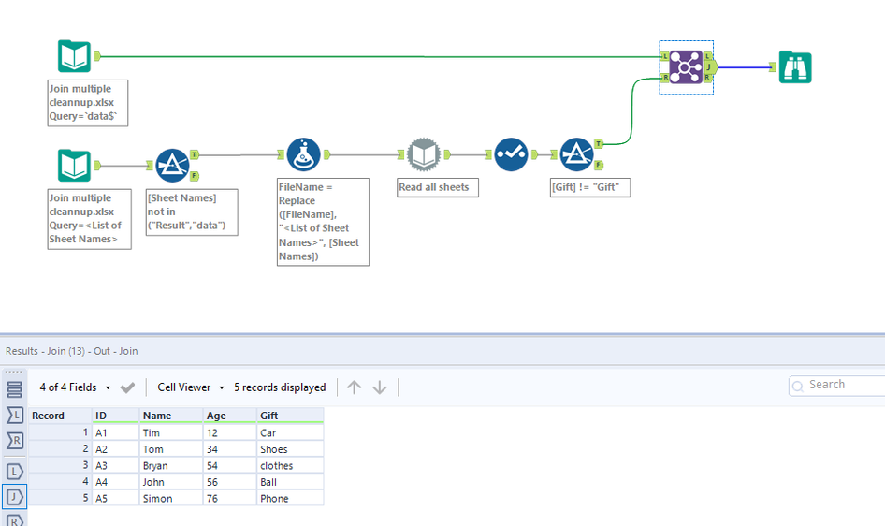Click the Read all sheets annotation
This screenshot has height=526, width=885.
[x=438, y=187]
